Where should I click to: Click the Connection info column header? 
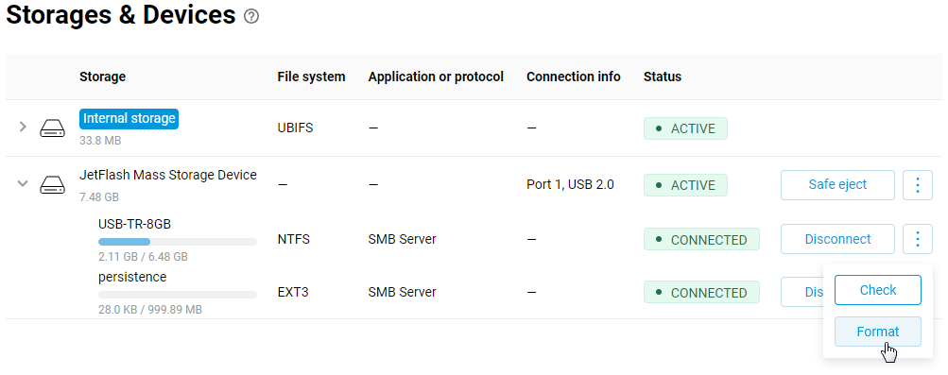point(573,77)
